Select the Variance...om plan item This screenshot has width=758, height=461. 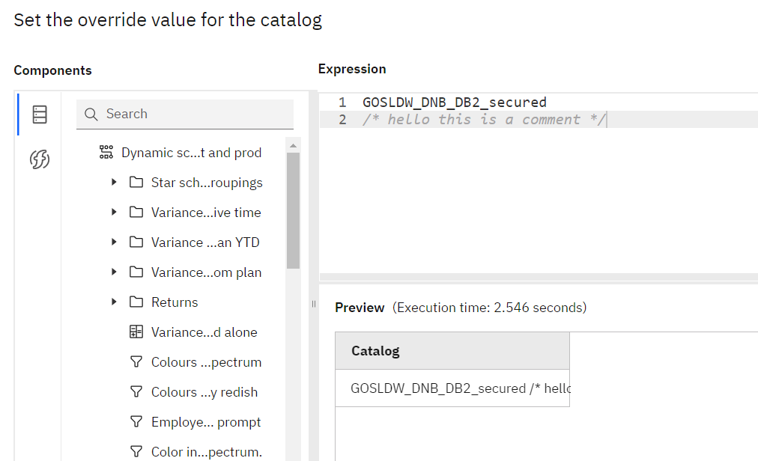pos(207,272)
